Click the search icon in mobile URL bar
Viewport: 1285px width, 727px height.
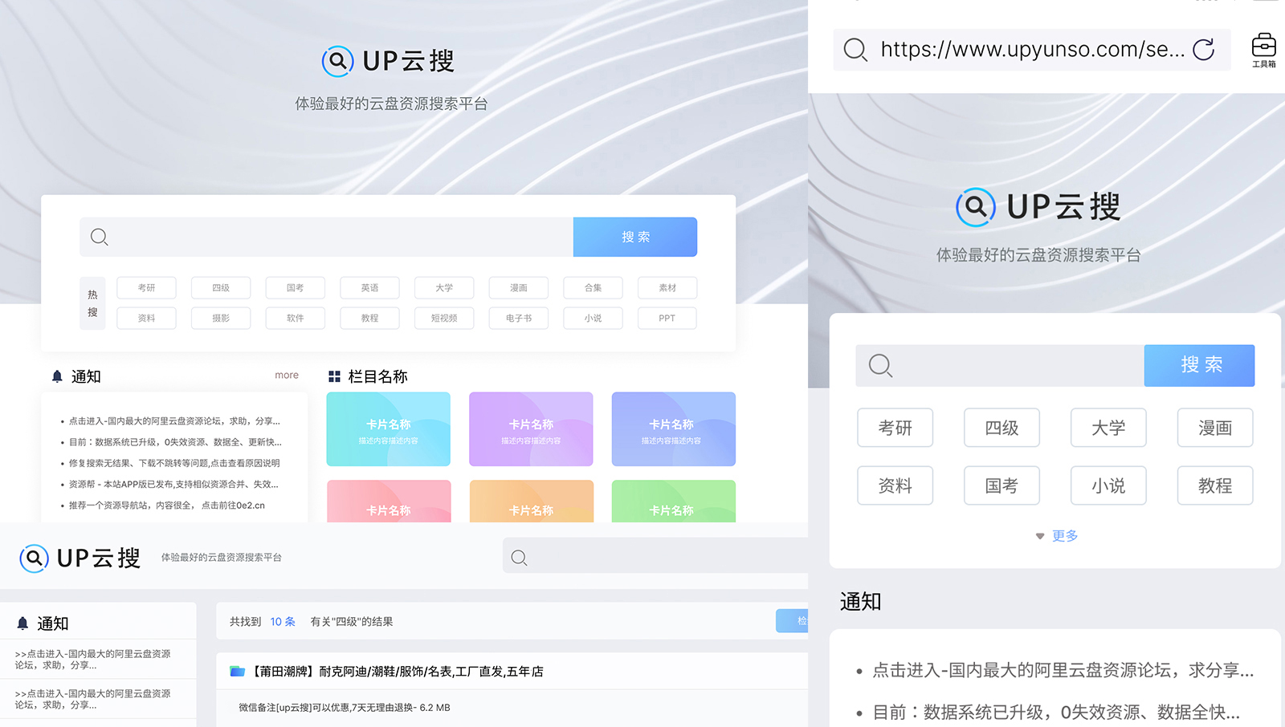[855, 50]
